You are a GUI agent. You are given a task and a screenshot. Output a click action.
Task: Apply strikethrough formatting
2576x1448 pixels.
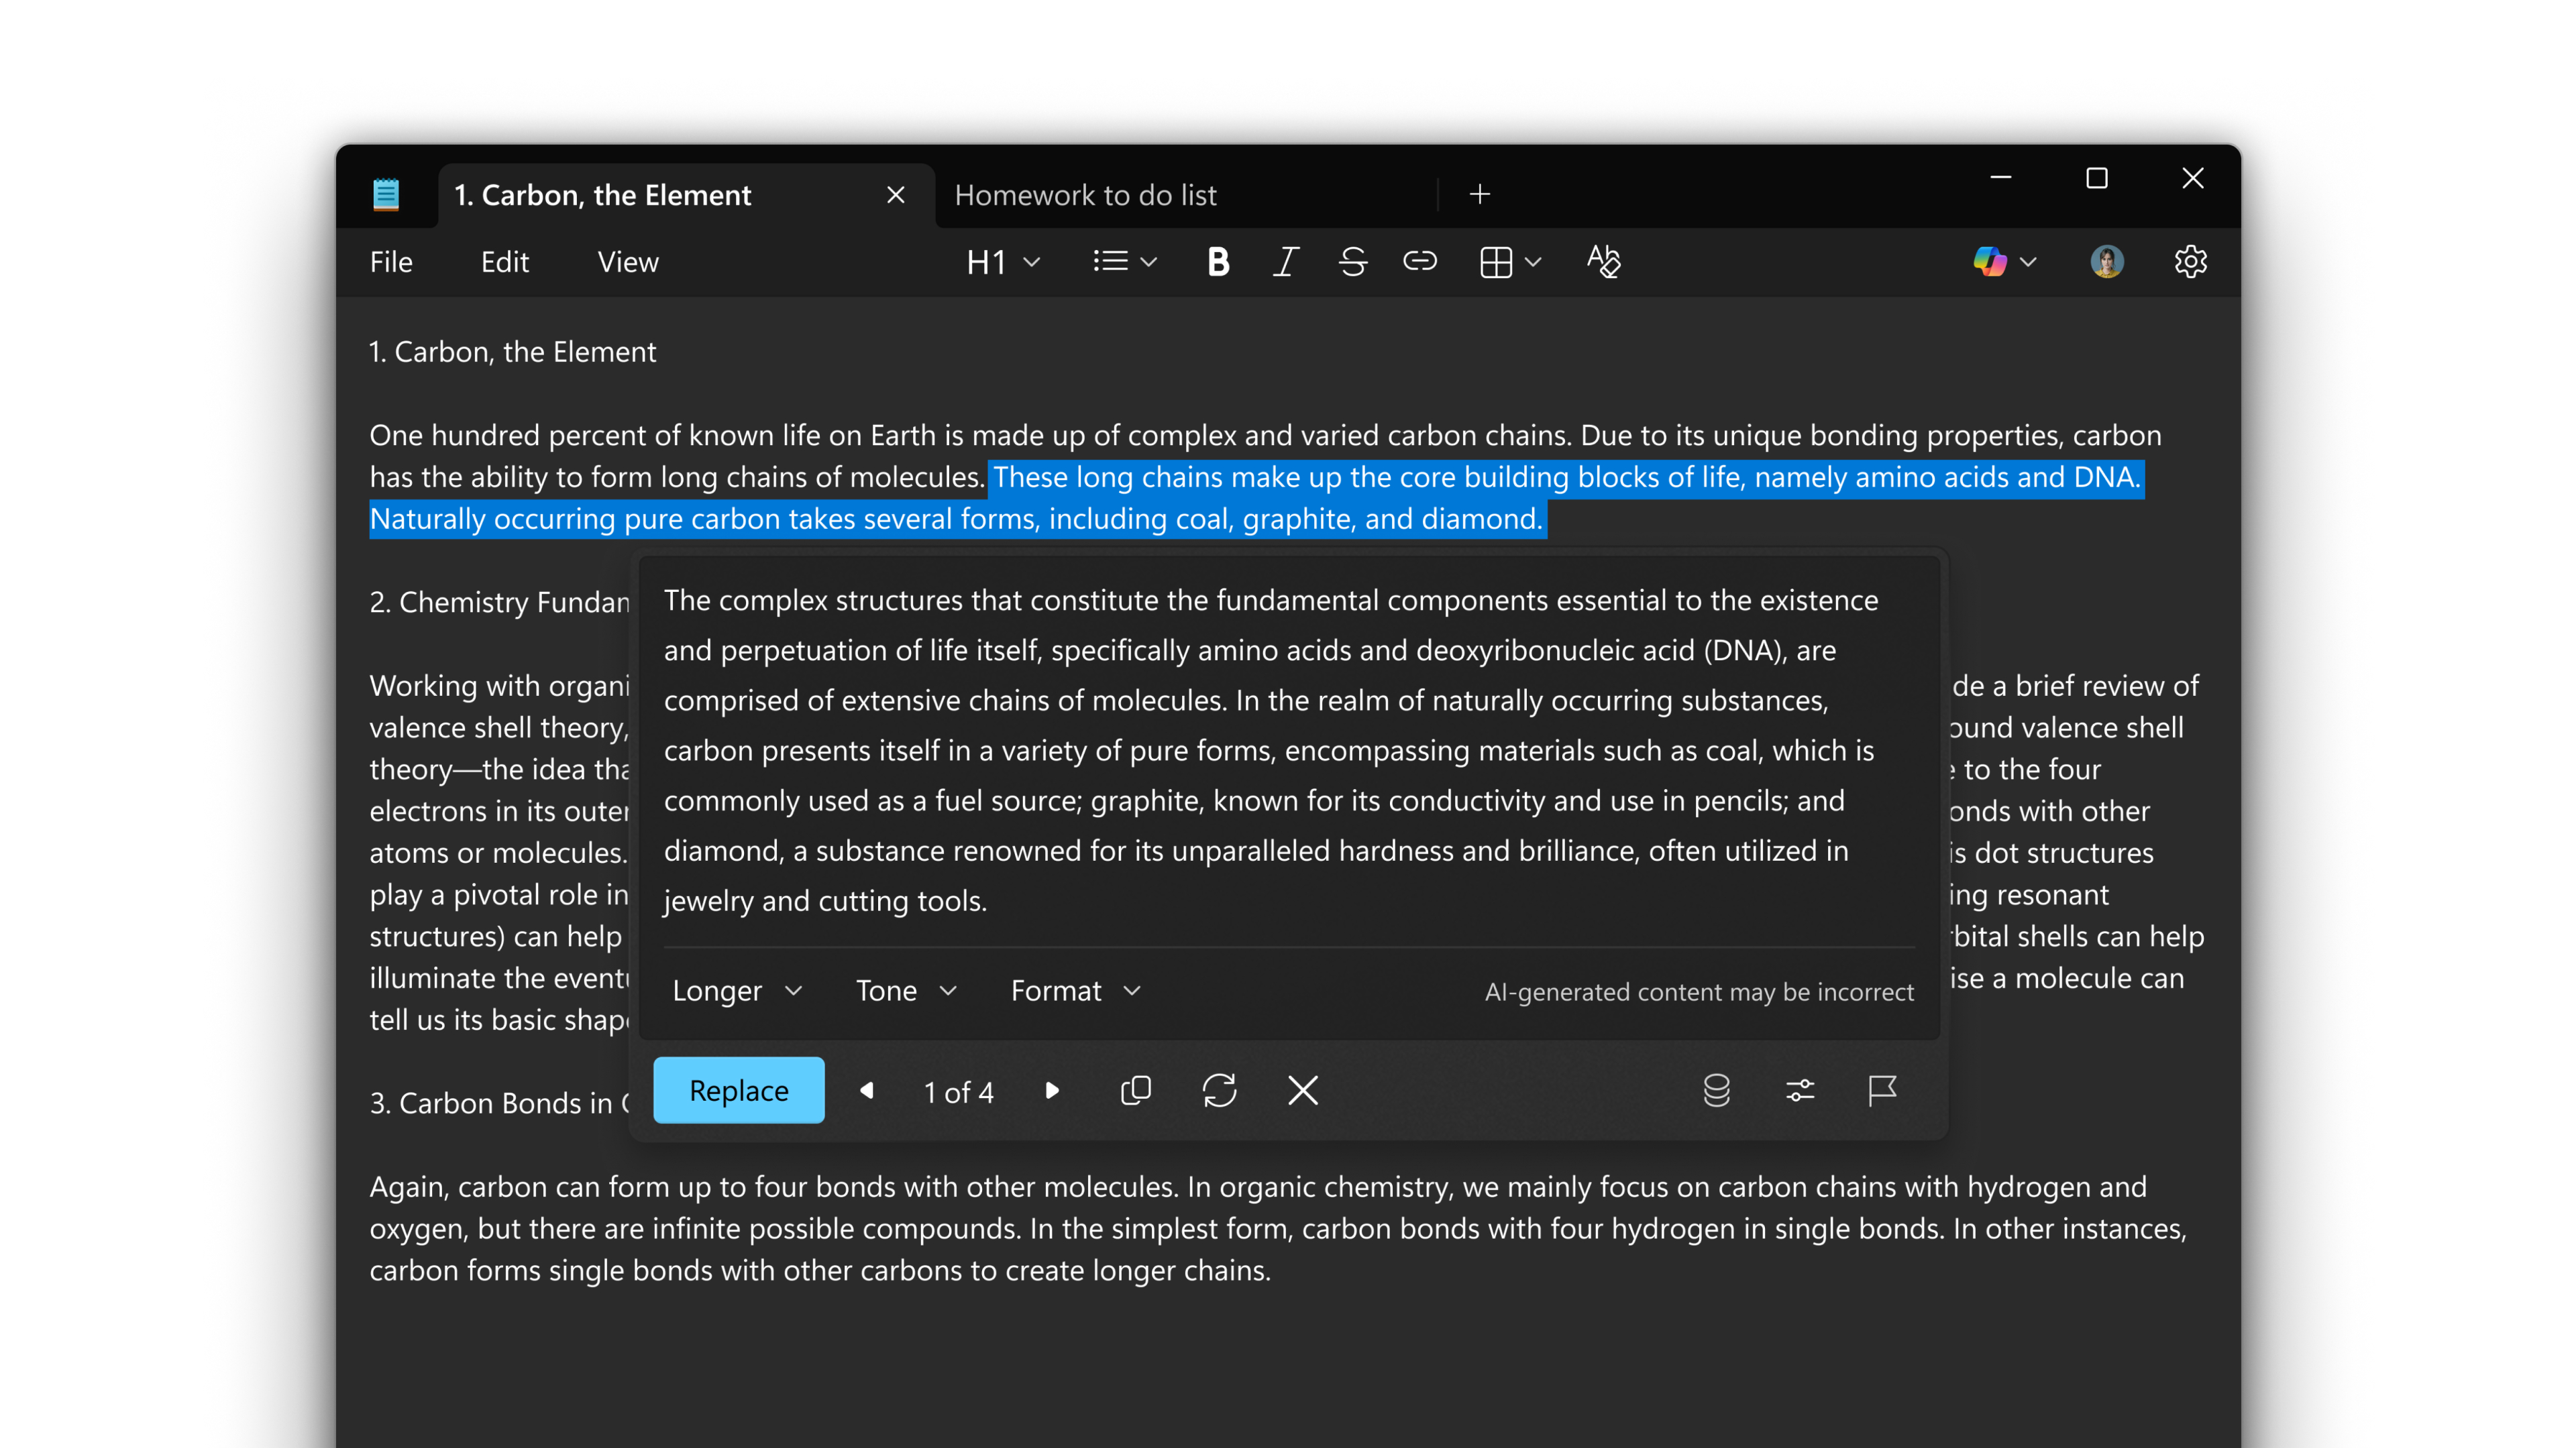point(1352,262)
